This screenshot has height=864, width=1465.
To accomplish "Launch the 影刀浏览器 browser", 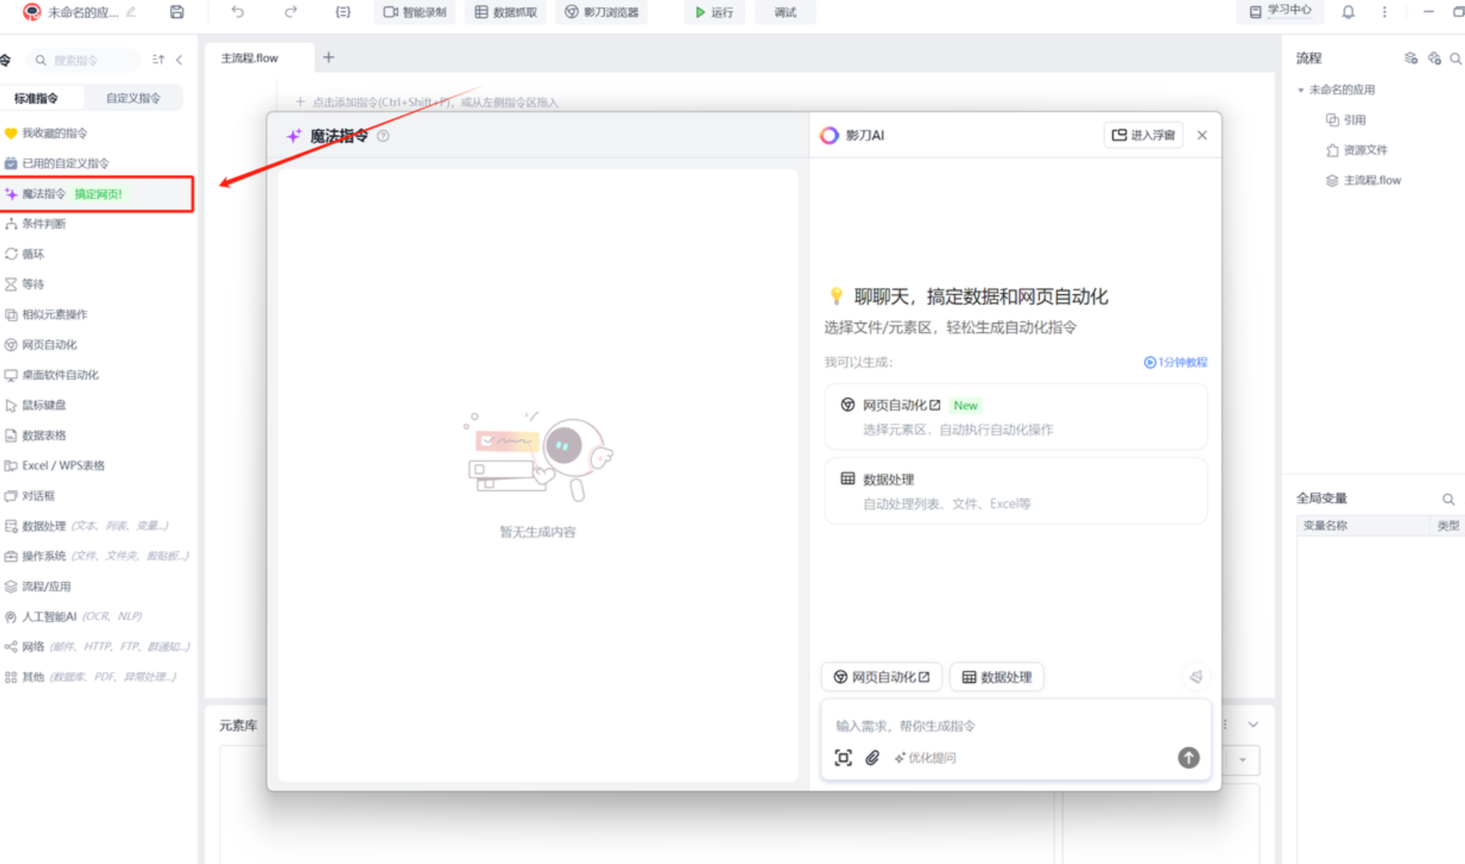I will click(600, 12).
